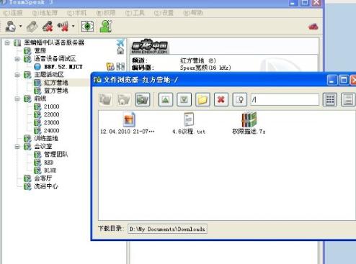Open the 连接 menu
356x264 pixels.
pos(14,13)
